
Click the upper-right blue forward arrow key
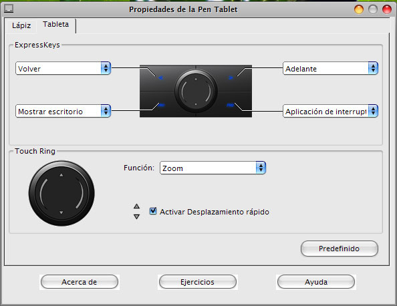tap(231, 78)
